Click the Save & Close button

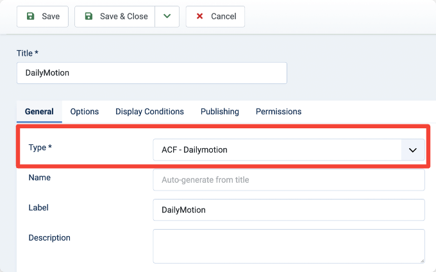(115, 17)
